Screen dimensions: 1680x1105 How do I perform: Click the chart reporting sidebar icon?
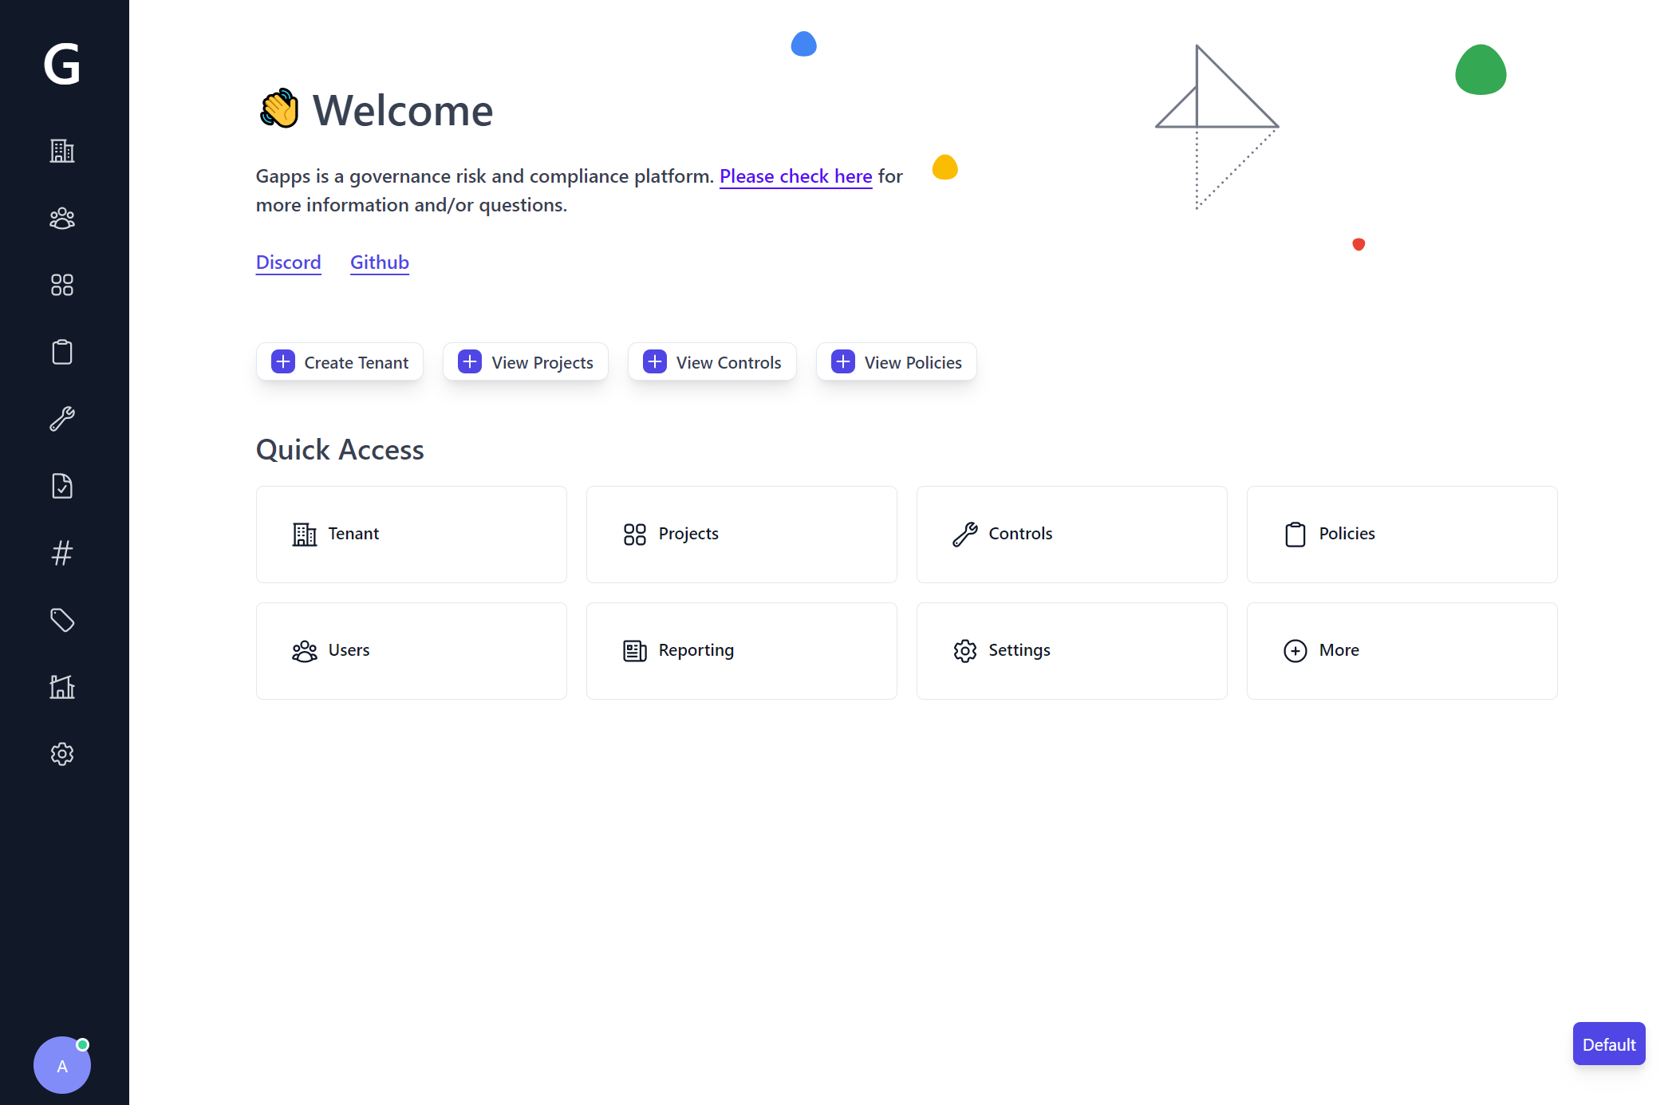click(62, 687)
